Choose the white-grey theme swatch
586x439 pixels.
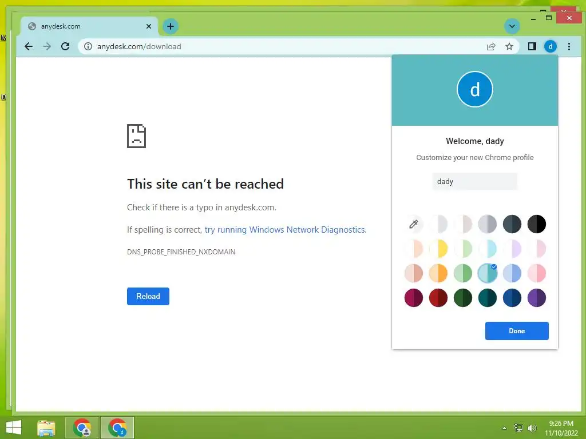coord(438,224)
